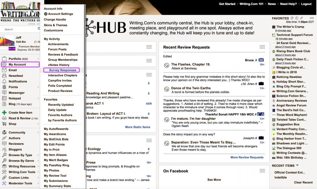
Task: Expand the Recent Items triangle
Action: click(297, 165)
